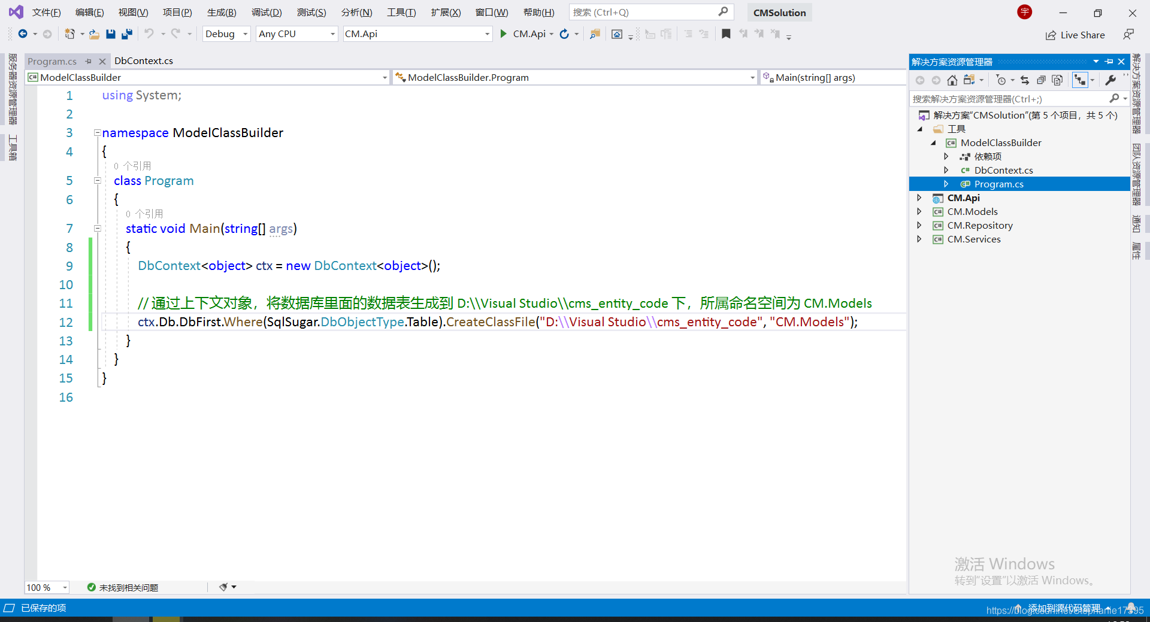This screenshot has height=622, width=1150.
Task: Collapse the Main method code block
Action: [x=97, y=228]
